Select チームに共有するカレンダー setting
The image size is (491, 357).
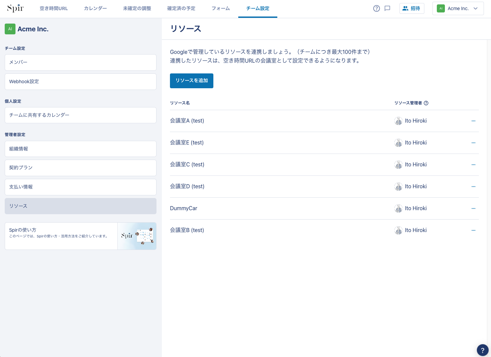click(80, 115)
